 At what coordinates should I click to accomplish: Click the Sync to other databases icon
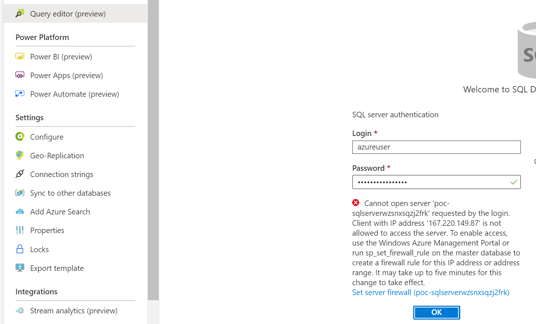click(x=20, y=193)
